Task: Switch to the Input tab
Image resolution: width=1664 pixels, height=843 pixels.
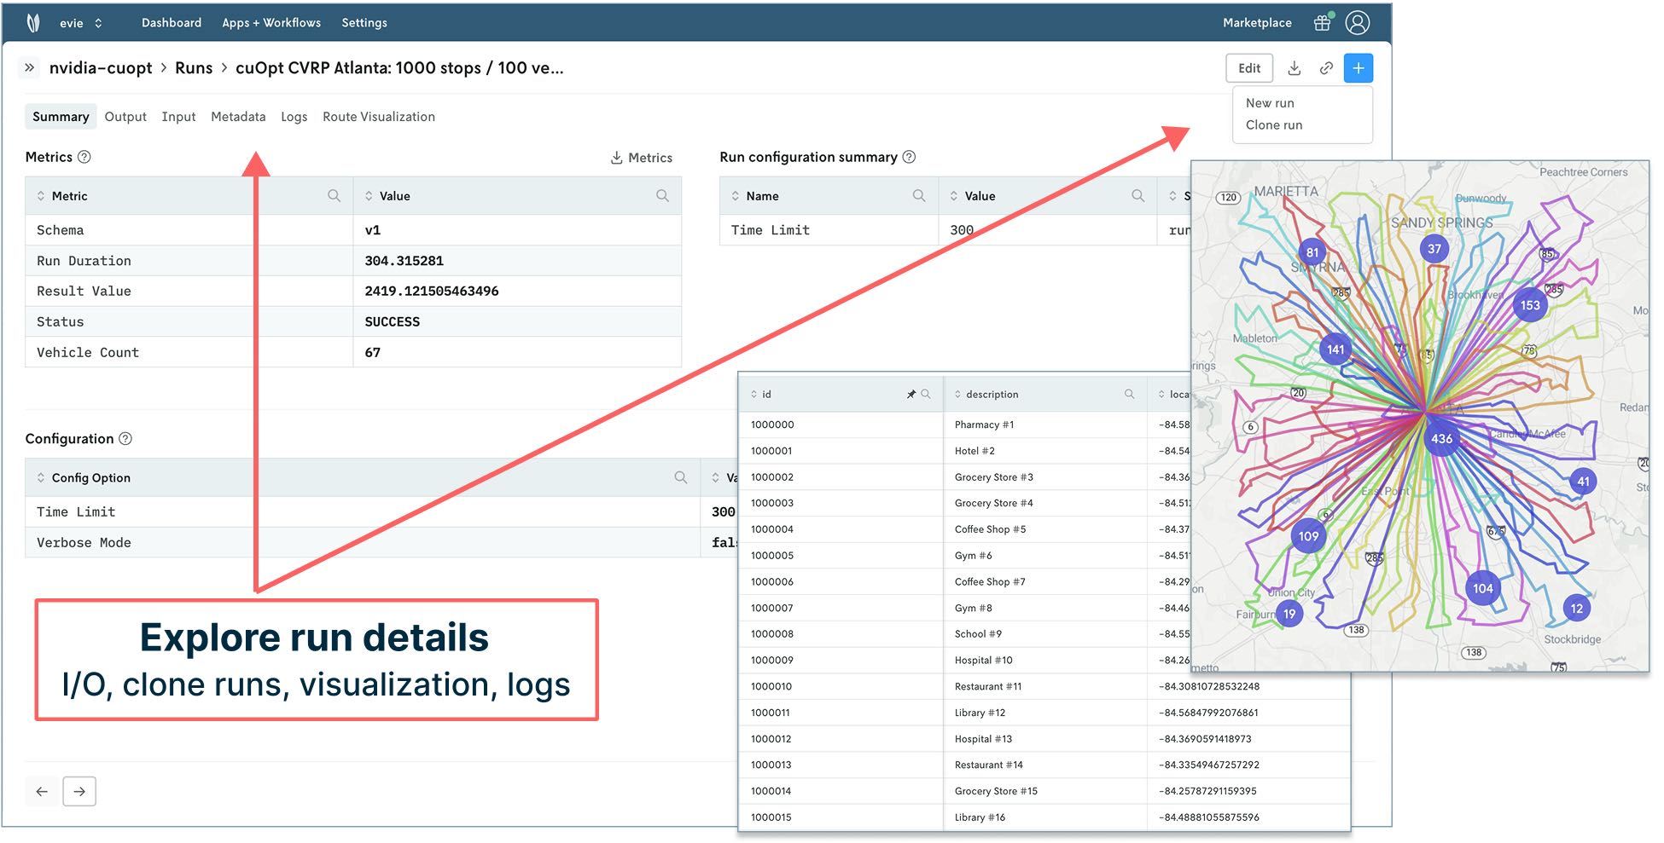Action: tap(178, 117)
